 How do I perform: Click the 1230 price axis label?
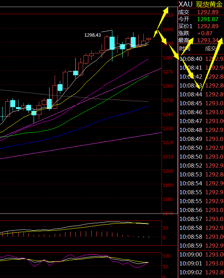[168, 128]
